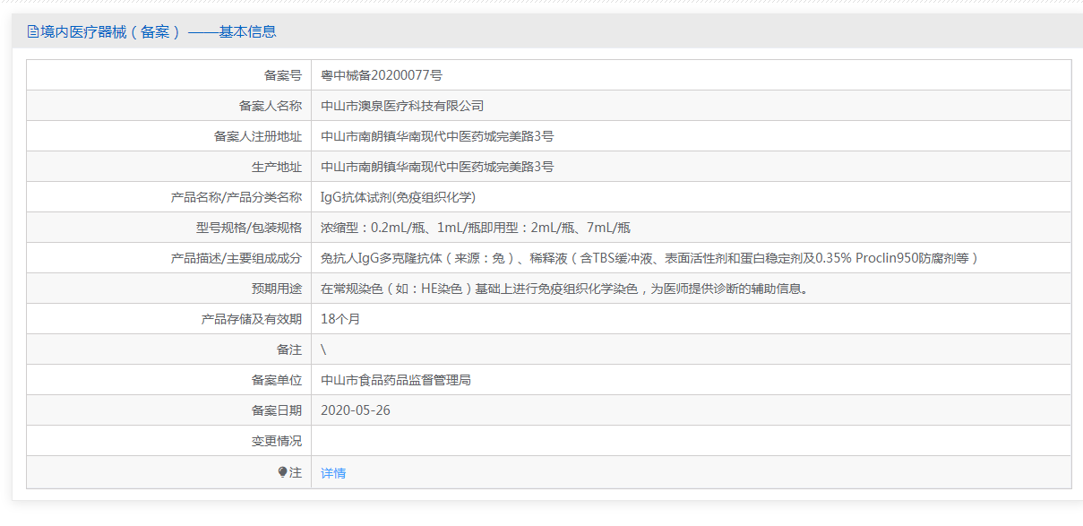Select the date 2020-05-26
Image resolution: width=1083 pixels, height=526 pixels.
click(x=356, y=410)
